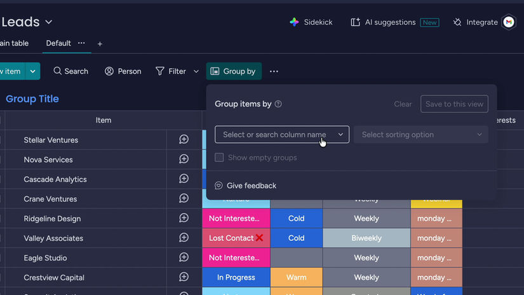This screenshot has height=295, width=524.
Task: Add update to Eagle Studio
Action: coord(184,257)
